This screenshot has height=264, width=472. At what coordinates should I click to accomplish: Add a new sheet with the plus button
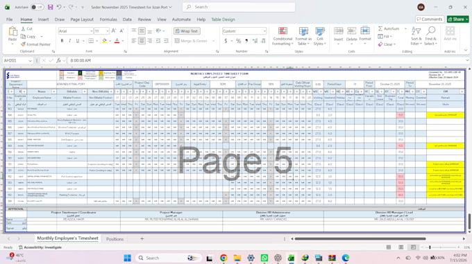click(x=142, y=239)
